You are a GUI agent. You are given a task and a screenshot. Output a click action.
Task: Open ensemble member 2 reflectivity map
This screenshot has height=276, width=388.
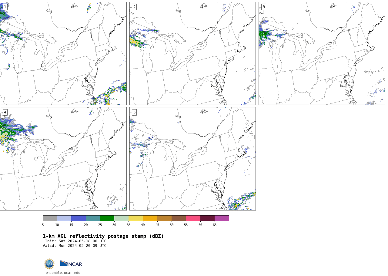pos(192,53)
